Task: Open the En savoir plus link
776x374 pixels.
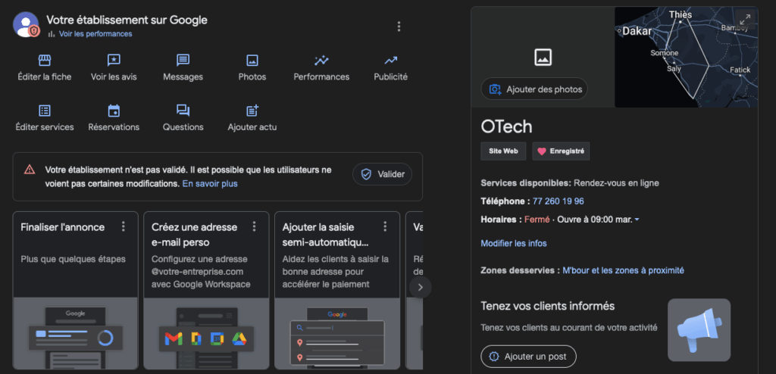Action: tap(210, 183)
